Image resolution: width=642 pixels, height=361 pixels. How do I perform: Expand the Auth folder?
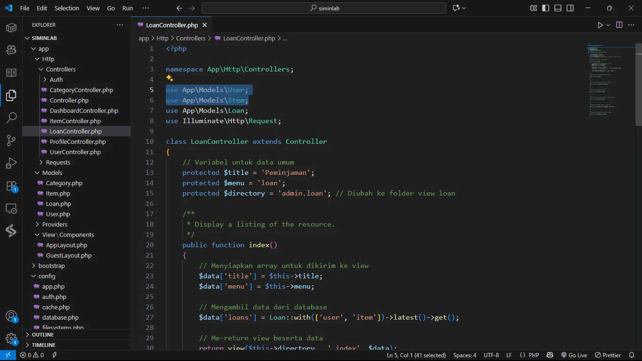coord(56,79)
